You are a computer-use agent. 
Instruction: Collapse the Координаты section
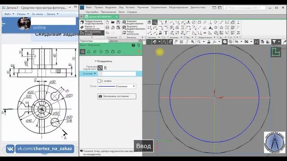(96, 61)
